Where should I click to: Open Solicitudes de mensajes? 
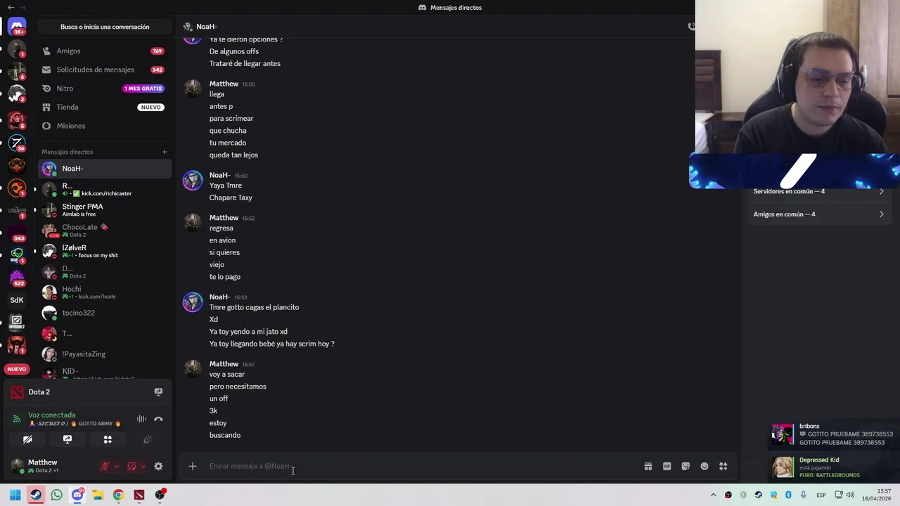[105, 70]
